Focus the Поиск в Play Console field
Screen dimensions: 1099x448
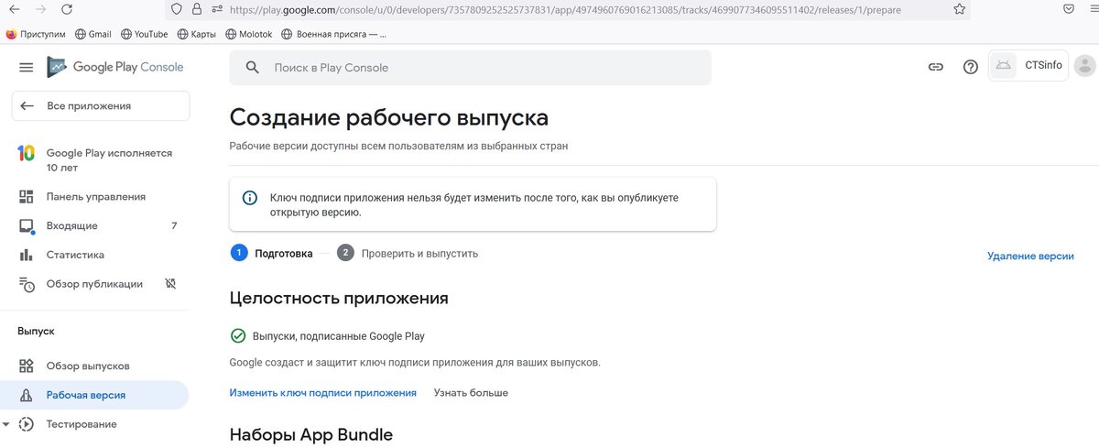470,68
